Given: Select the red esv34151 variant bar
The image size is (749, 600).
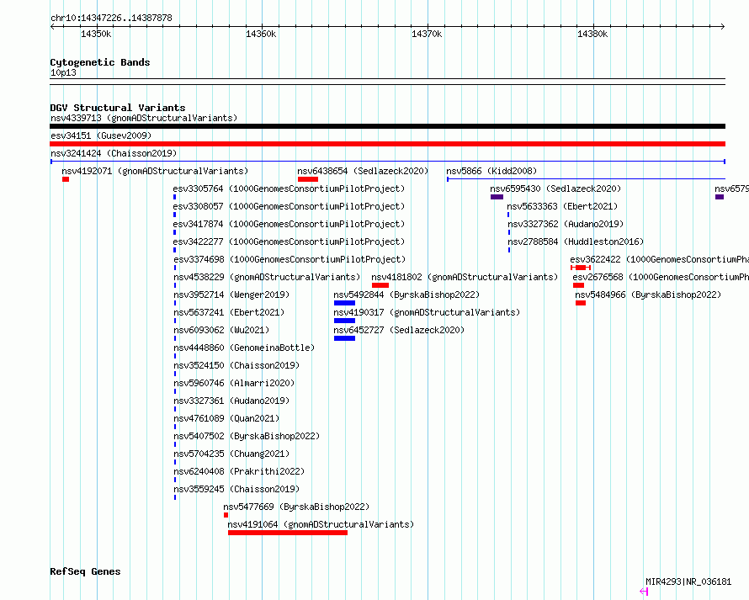Looking at the screenshot, I should pyautogui.click(x=387, y=144).
